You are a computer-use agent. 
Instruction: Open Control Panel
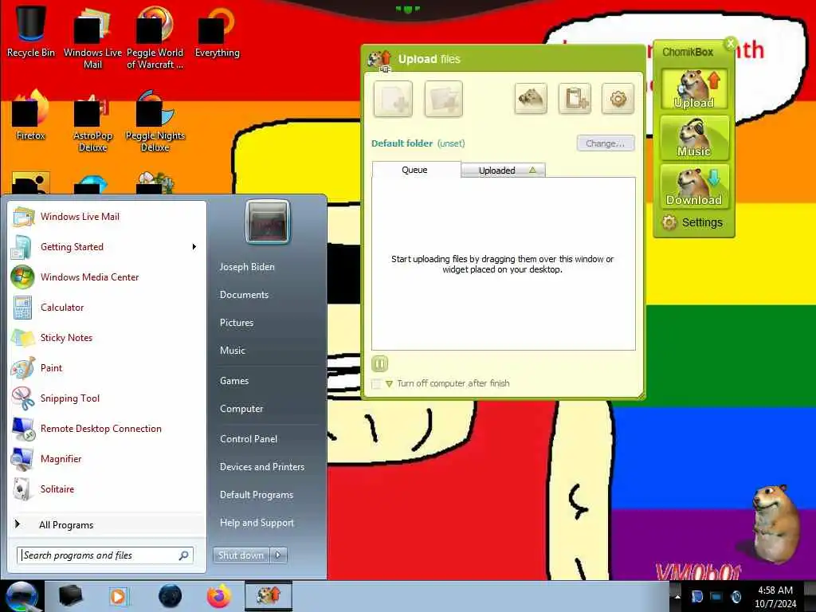249,439
